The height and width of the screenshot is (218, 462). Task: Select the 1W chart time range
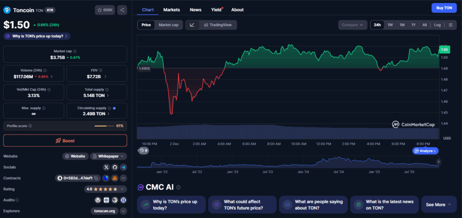tap(390, 25)
